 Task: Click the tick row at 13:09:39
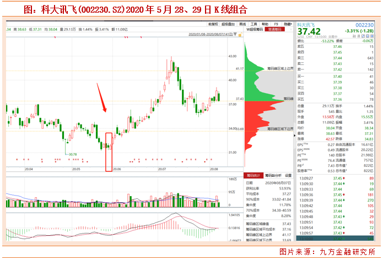click(x=336, y=200)
